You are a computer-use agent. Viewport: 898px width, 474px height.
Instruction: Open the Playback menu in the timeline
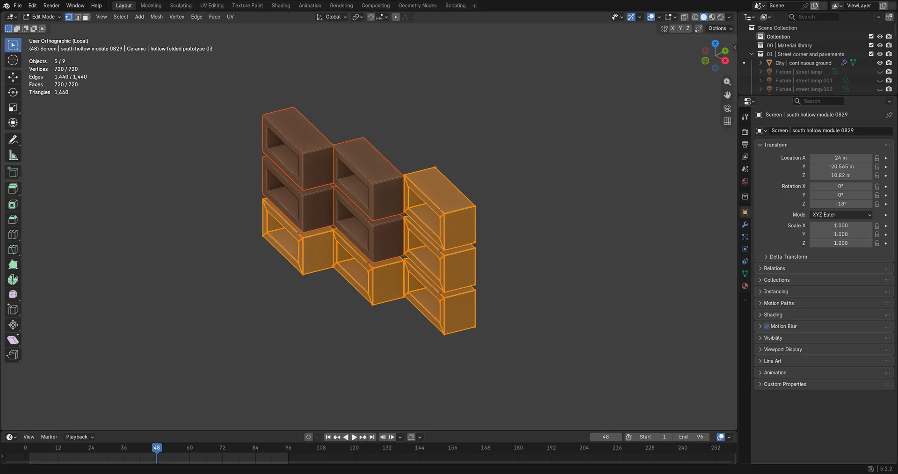80,437
